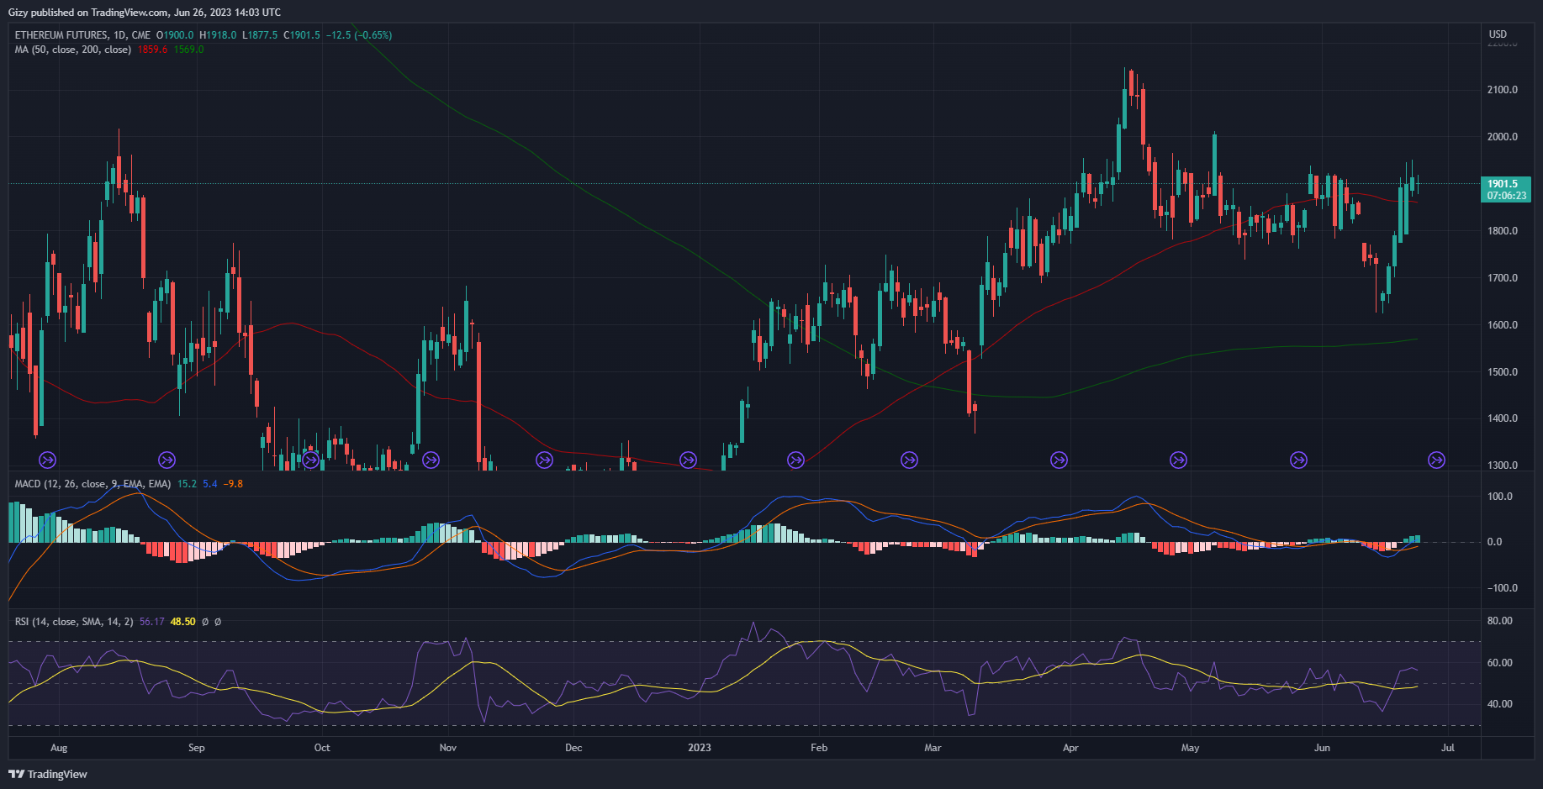Click the MACD line value 5.4
The width and height of the screenshot is (1543, 789).
210,484
